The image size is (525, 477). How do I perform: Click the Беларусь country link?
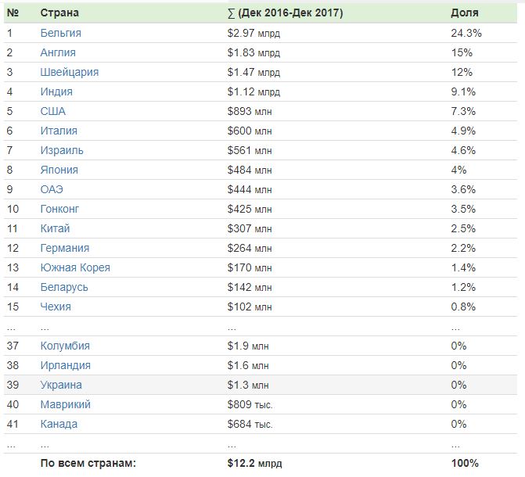pos(64,287)
